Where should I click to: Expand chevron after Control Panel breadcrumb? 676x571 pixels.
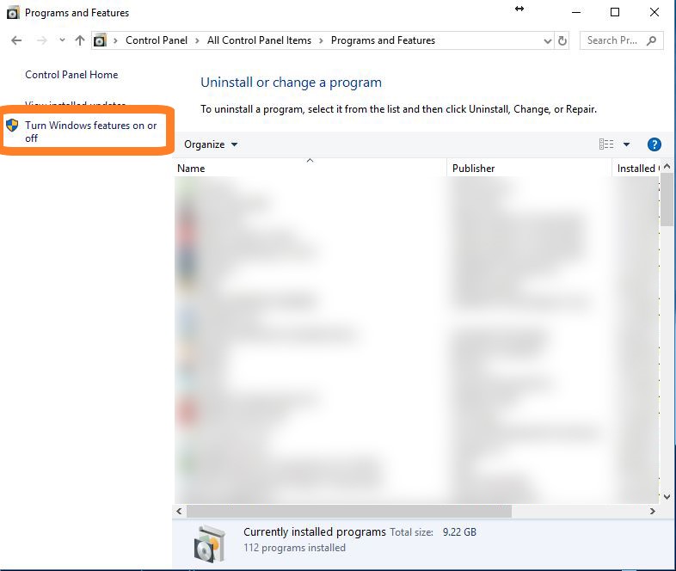click(197, 41)
